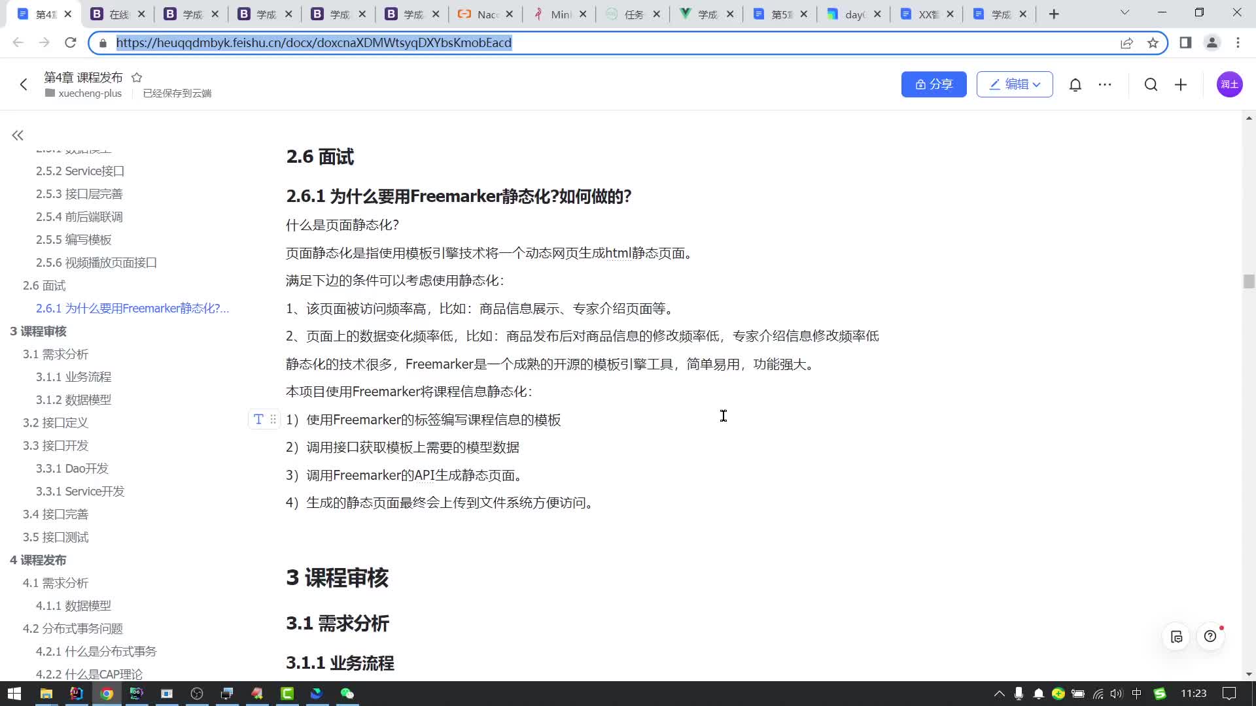Open the more options ellipsis menu
Image resolution: width=1256 pixels, height=706 pixels.
pyautogui.click(x=1105, y=84)
